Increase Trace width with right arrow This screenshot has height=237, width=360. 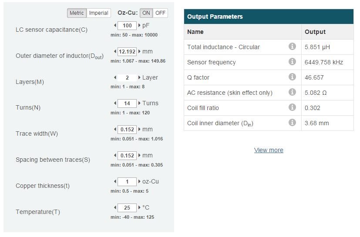[139, 129]
